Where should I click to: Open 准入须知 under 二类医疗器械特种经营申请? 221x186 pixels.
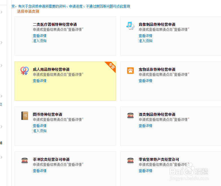40,41
